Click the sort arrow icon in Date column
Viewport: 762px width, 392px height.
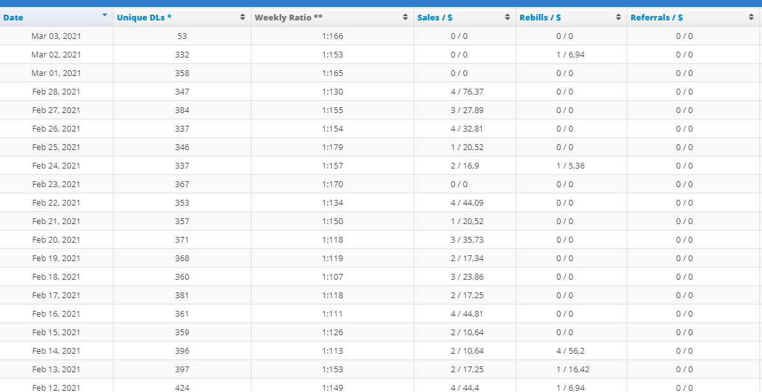click(105, 15)
